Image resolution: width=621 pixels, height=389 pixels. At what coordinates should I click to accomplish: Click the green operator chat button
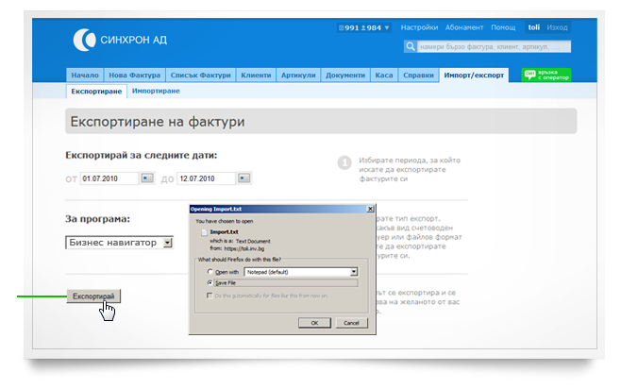tap(546, 76)
